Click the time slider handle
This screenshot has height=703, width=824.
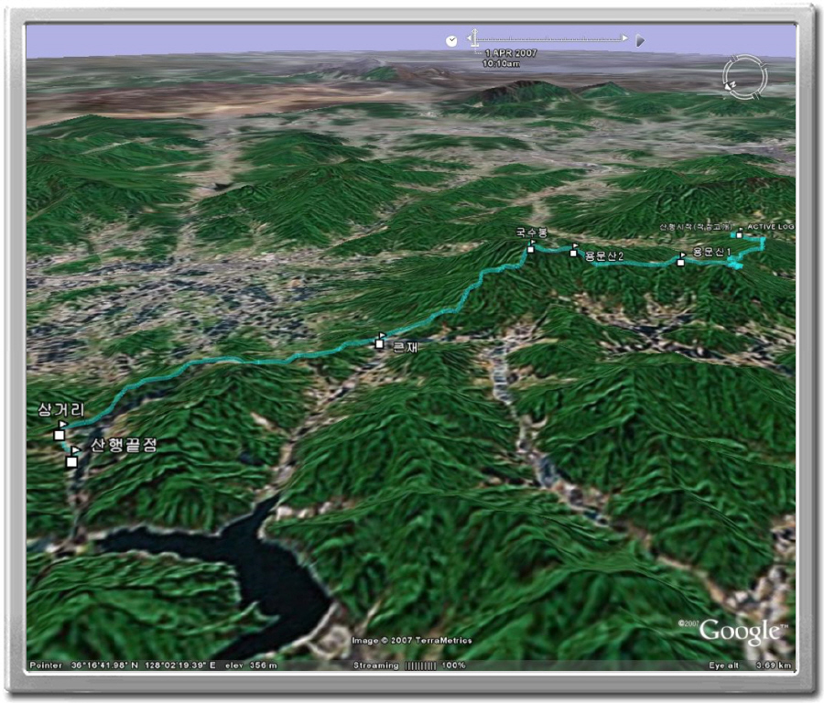[474, 38]
